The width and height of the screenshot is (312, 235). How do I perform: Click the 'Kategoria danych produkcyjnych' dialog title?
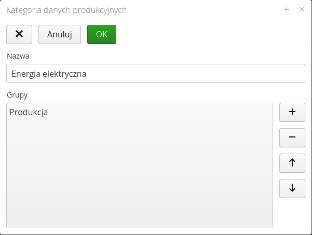pyautogui.click(x=66, y=10)
